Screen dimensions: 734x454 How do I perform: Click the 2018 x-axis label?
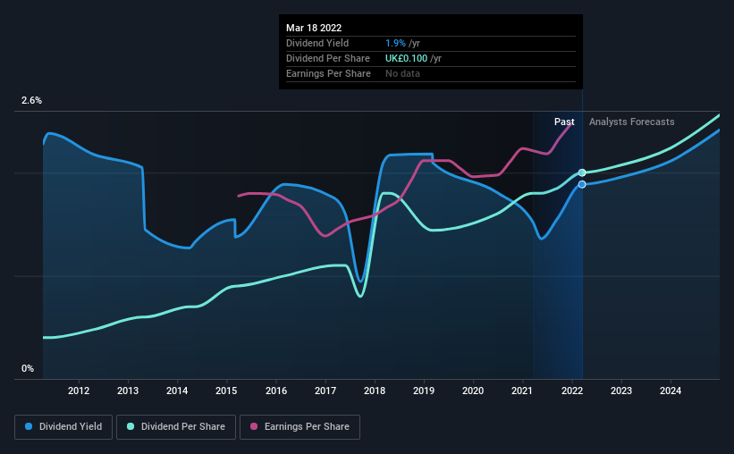pyautogui.click(x=375, y=391)
